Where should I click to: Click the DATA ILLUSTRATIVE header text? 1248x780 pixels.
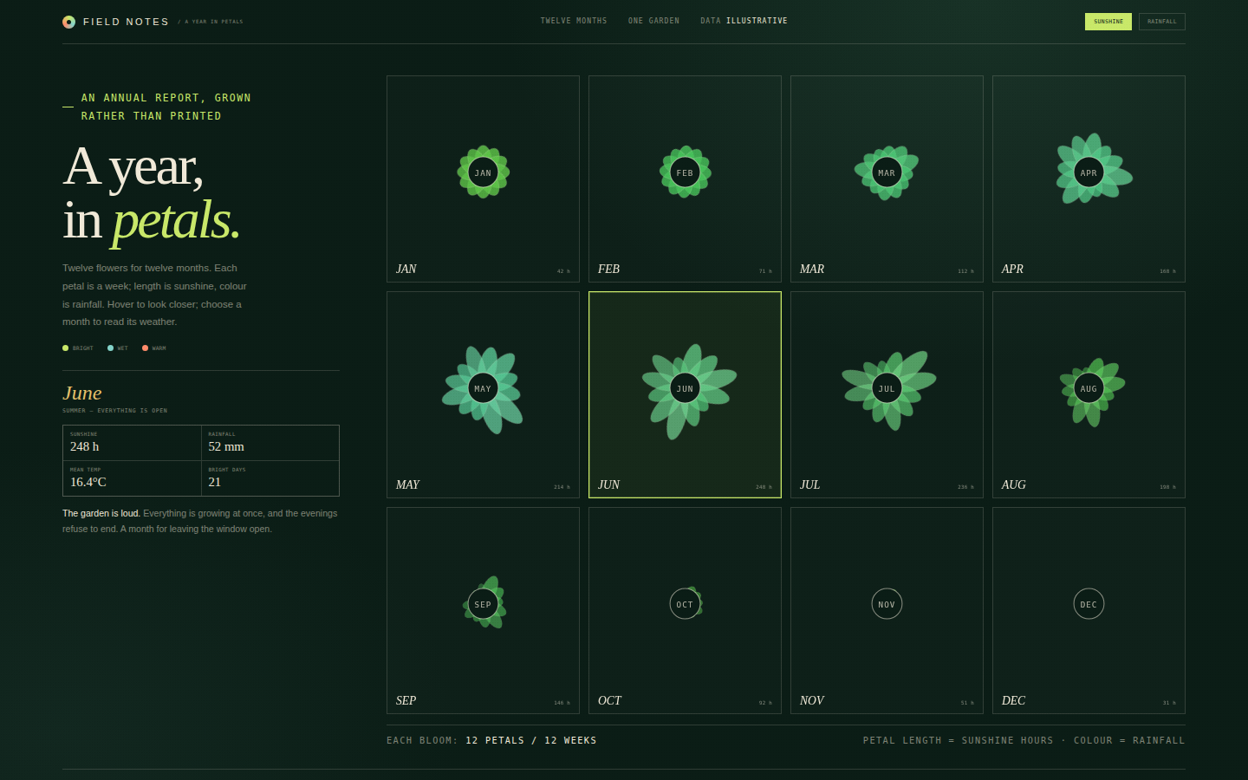tap(744, 21)
